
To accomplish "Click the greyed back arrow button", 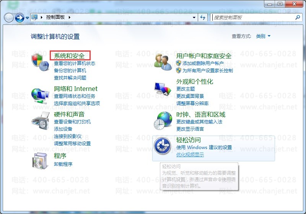I will 9,18.
